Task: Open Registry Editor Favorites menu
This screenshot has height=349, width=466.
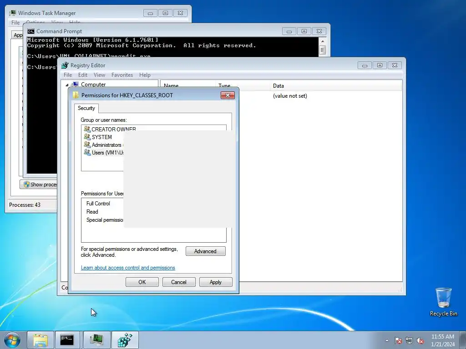Action: click(x=122, y=75)
